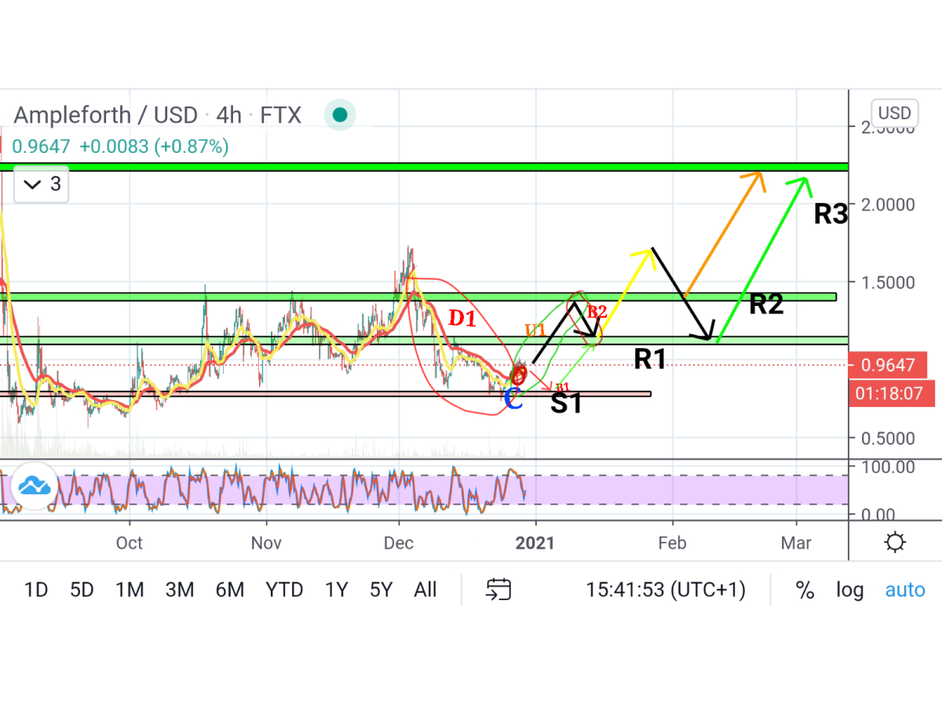Click the Ampleforth / USD symbol title
The width and height of the screenshot is (942, 706).
pos(104,115)
